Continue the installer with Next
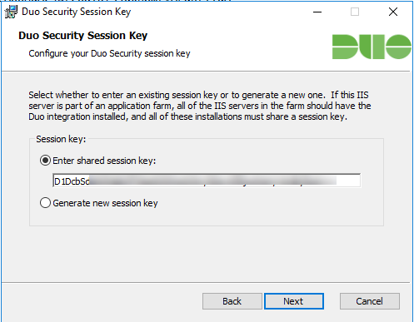 (294, 301)
